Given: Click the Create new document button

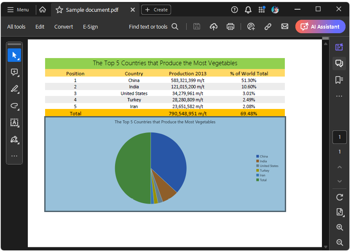Looking at the screenshot, I should tap(156, 9).
